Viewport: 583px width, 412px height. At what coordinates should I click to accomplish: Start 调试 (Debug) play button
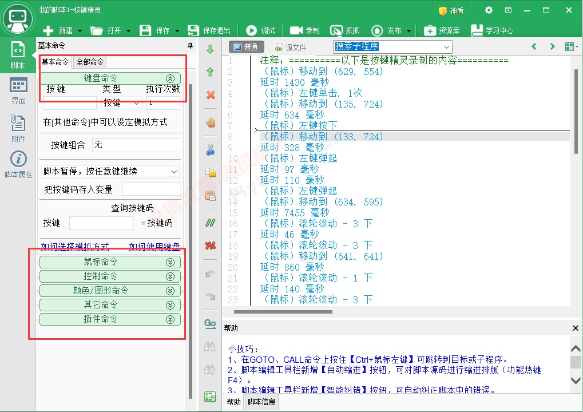pyautogui.click(x=251, y=30)
